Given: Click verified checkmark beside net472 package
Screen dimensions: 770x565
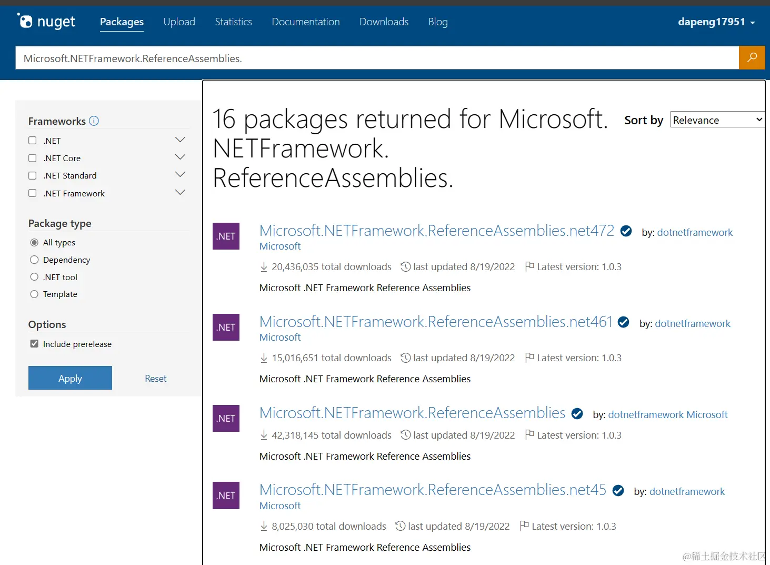Looking at the screenshot, I should (x=626, y=231).
